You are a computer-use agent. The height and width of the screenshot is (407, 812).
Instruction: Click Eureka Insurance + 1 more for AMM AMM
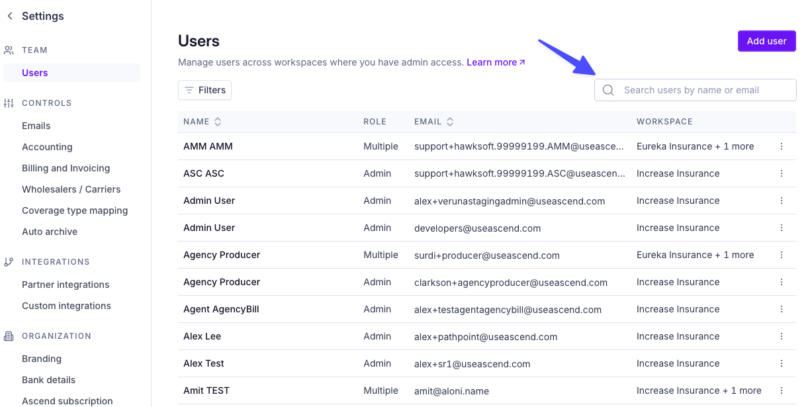click(696, 146)
